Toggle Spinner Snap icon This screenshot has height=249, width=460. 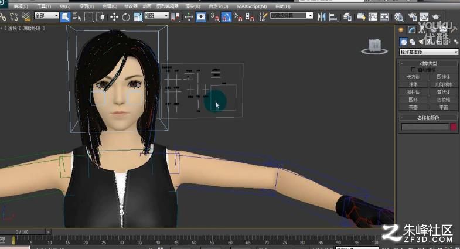pyautogui.click(x=250, y=17)
